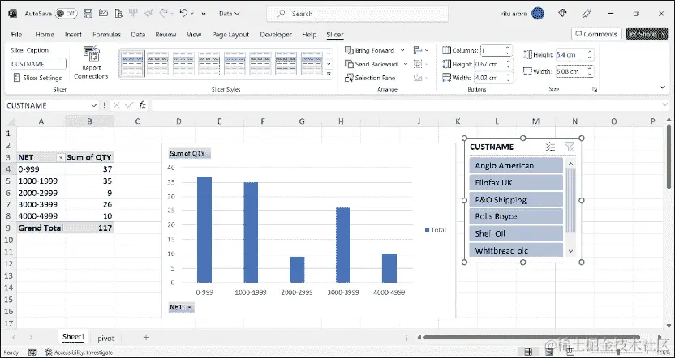Viewport: 675px width, 358px height.
Task: Click the Slicer Caption input field
Action: click(38, 64)
